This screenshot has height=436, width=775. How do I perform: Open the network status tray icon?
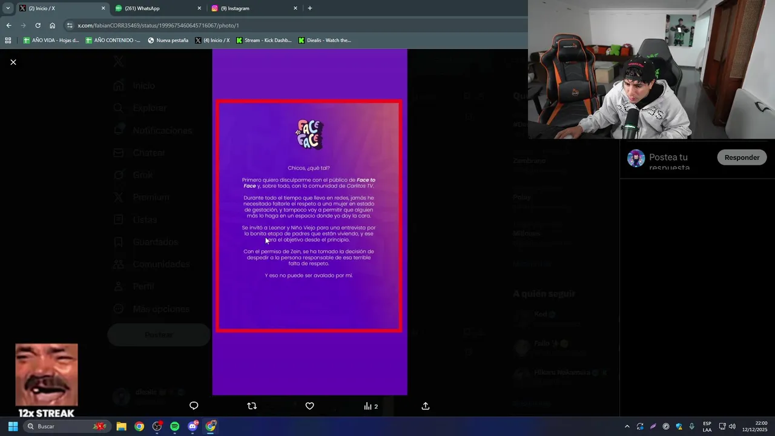722,426
